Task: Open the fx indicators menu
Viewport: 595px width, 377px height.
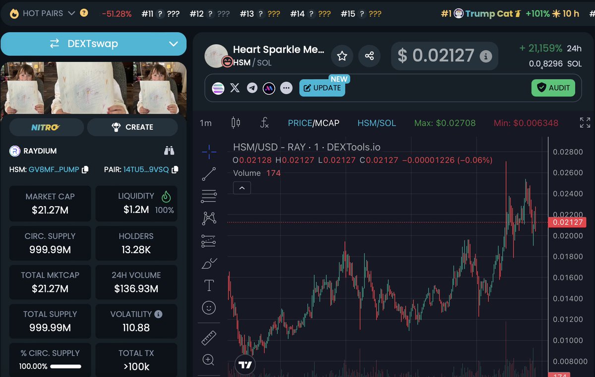Action: coord(264,123)
